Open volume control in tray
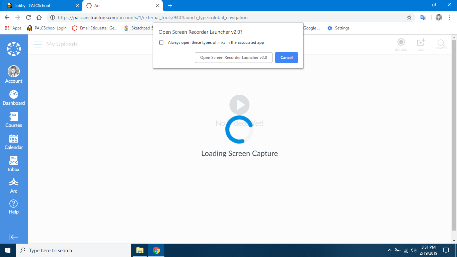Screen dimensions: 457x257 (413, 250)
